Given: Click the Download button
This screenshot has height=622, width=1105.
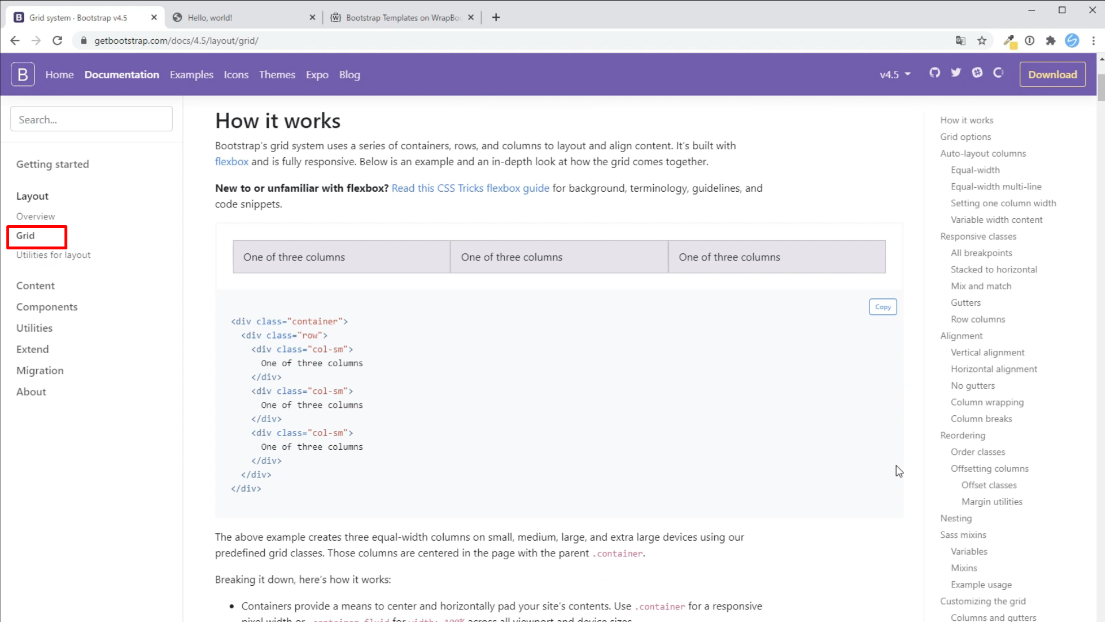Looking at the screenshot, I should tap(1053, 74).
